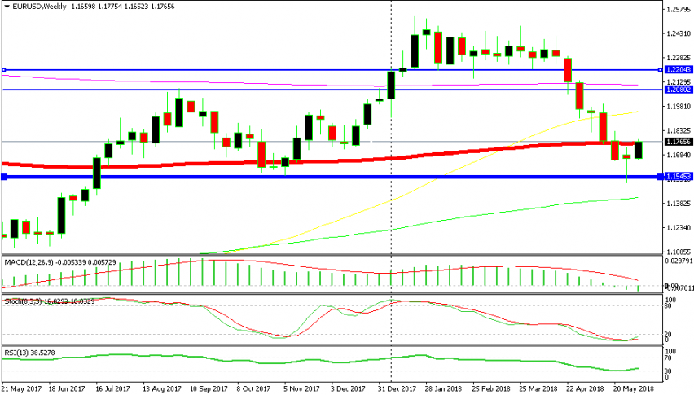
Task: Click the MACD scale value 0.029791
Action: click(679, 261)
